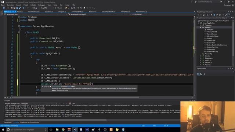Open Photoshop from the taskbar

coord(87,129)
